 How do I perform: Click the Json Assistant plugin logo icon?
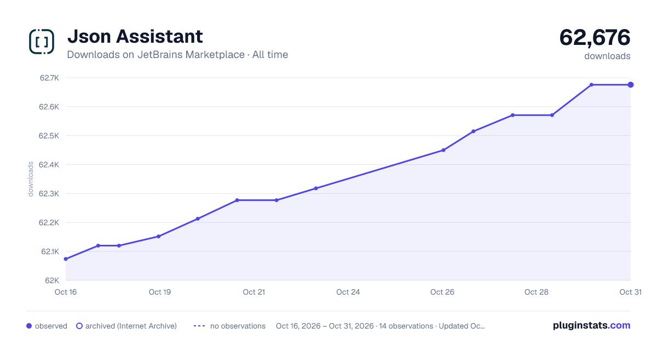click(x=42, y=42)
